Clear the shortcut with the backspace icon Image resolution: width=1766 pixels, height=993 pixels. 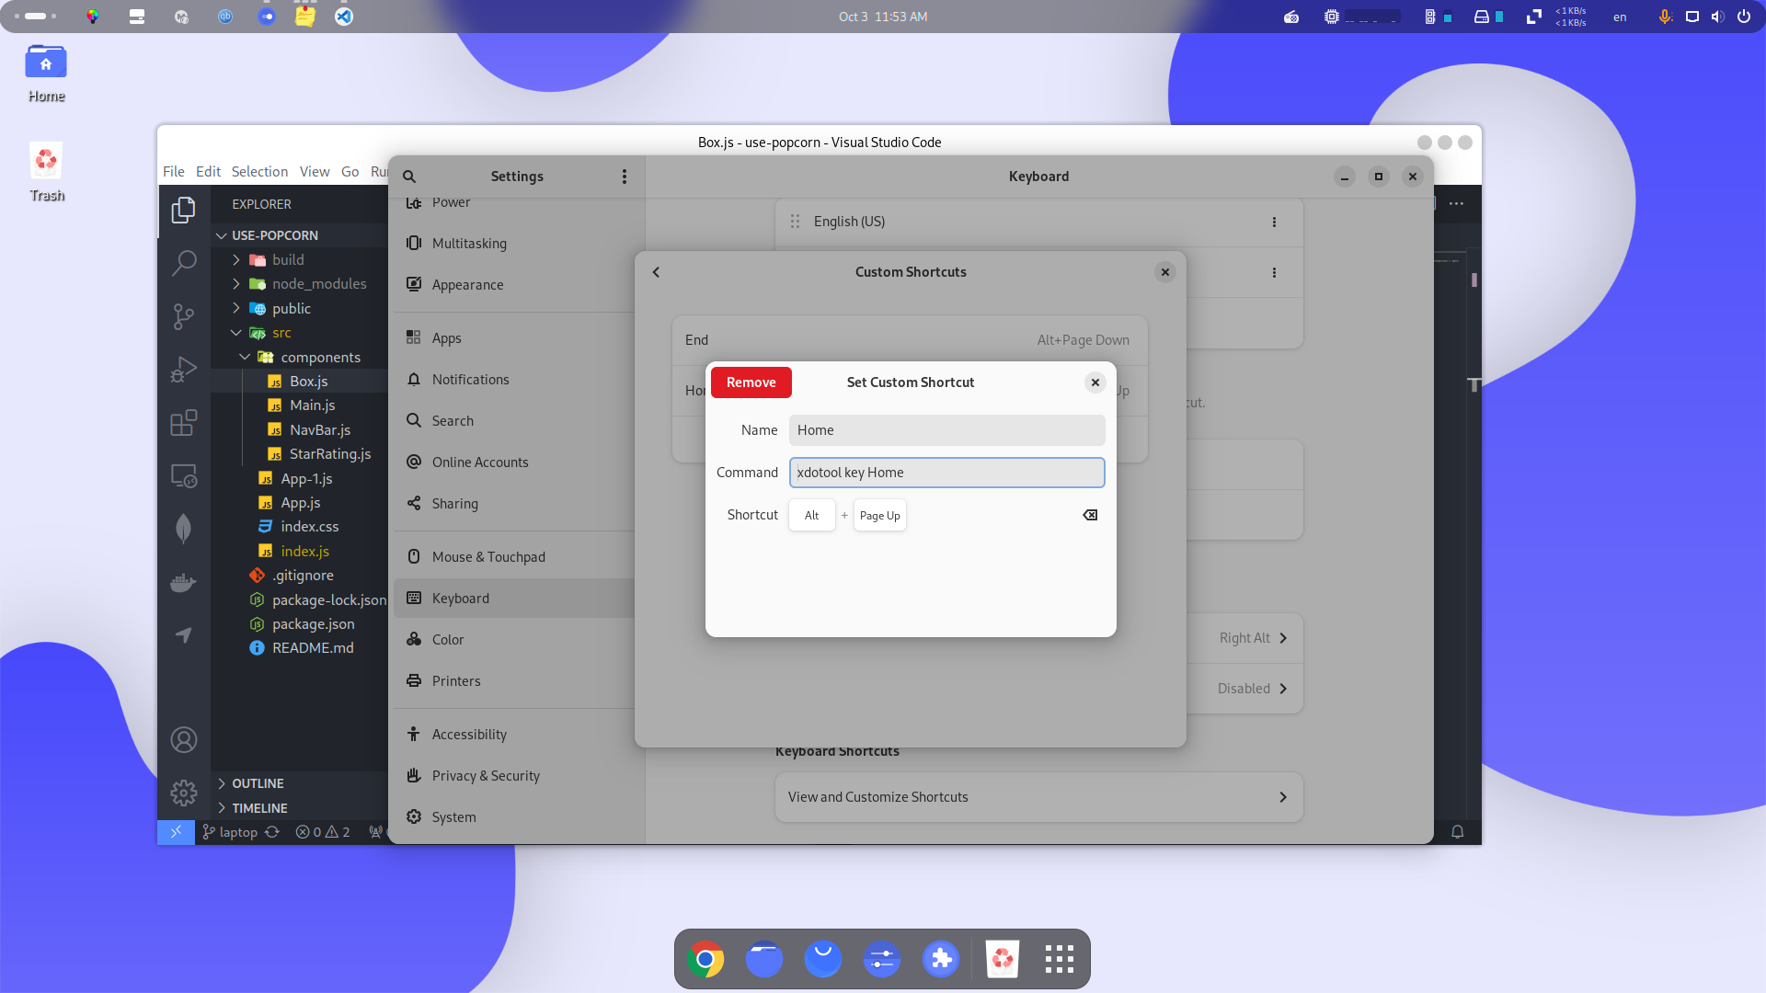coord(1090,515)
